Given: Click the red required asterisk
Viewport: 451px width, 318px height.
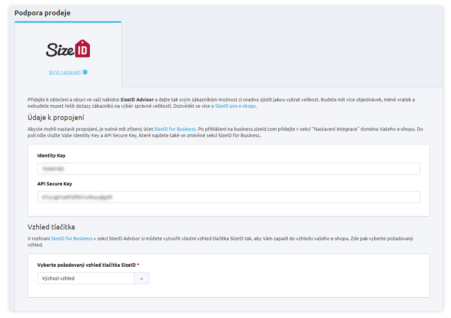Looking at the screenshot, I should [x=138, y=265].
